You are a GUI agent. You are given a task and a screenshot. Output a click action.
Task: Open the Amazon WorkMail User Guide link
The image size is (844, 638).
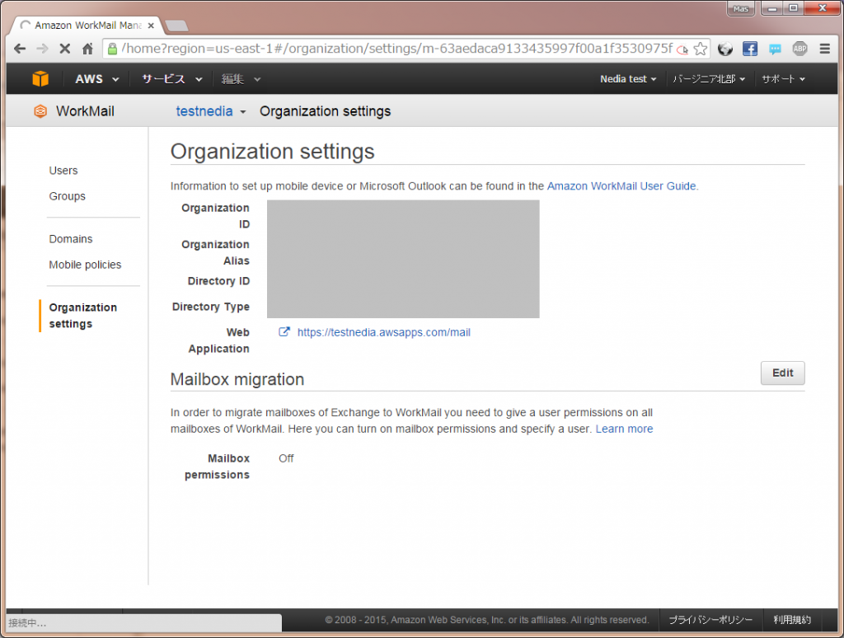point(621,186)
